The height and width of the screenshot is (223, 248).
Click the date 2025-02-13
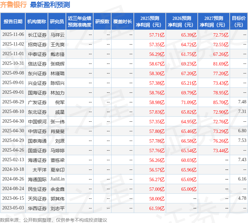[13, 160]
